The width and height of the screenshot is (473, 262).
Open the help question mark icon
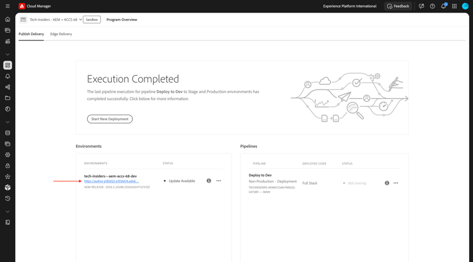click(432, 6)
